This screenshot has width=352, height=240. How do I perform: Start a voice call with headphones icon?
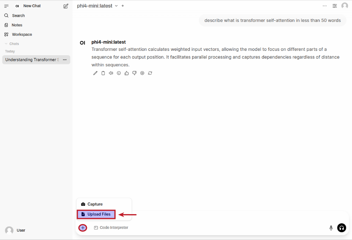coord(342,228)
